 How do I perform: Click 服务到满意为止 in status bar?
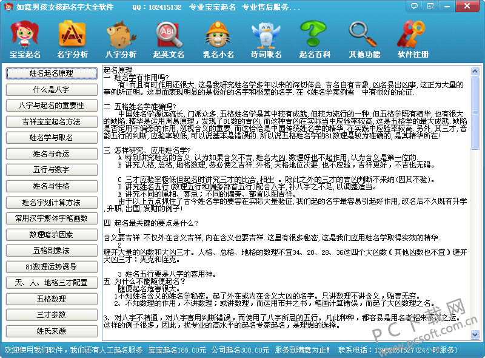pos(302,350)
